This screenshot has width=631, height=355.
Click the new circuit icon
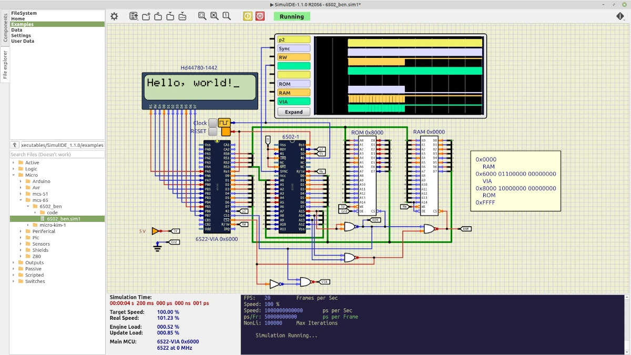pos(146,16)
